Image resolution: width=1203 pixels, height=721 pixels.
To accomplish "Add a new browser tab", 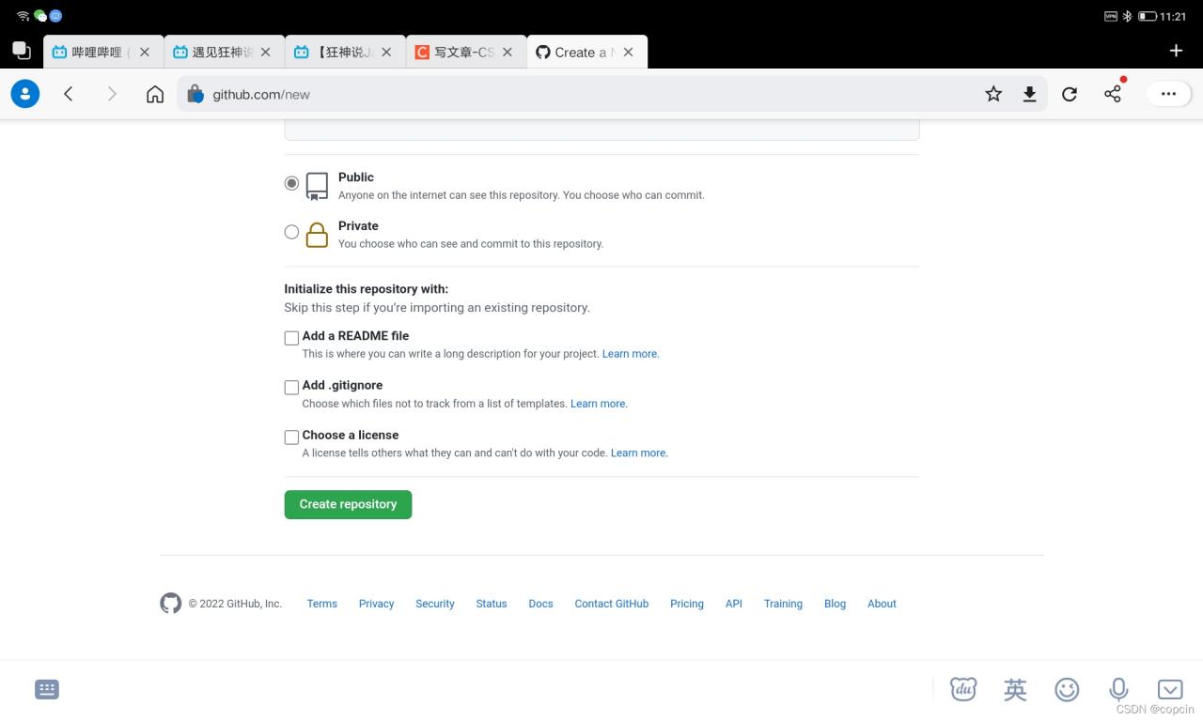I will 1176,51.
